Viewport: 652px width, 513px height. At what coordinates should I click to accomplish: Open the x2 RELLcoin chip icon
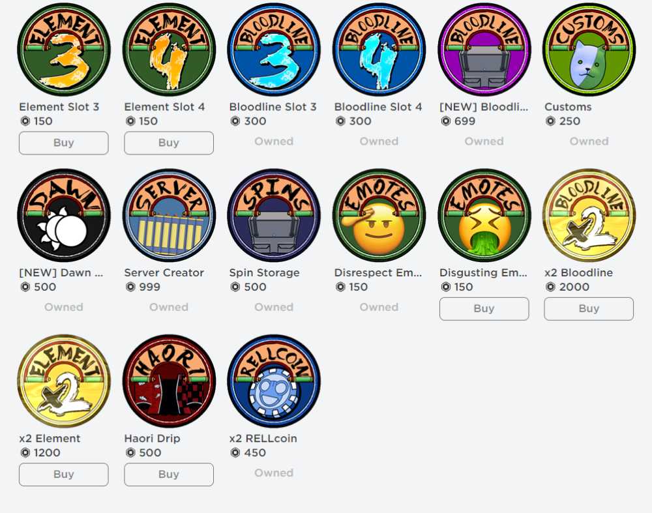click(274, 381)
